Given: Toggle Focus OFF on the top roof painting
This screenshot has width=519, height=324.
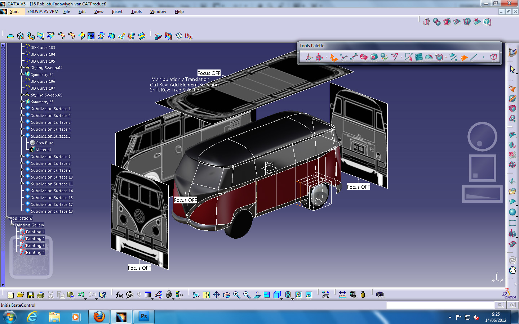Looking at the screenshot, I should (x=209, y=73).
